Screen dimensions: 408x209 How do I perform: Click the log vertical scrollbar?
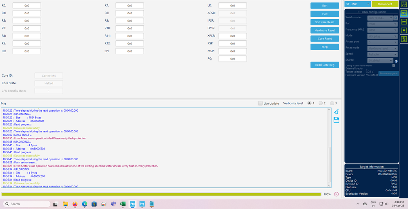coord(329,165)
